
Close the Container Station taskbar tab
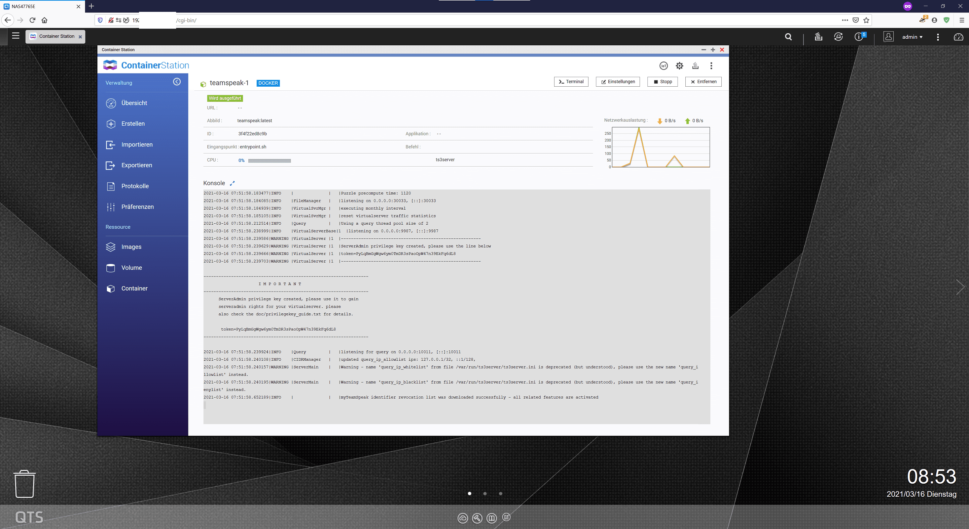(80, 37)
